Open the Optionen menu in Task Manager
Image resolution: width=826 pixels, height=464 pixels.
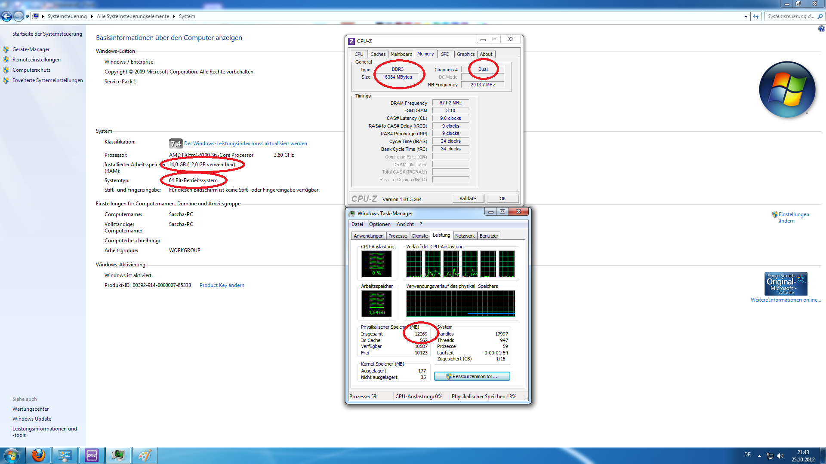[x=379, y=224]
